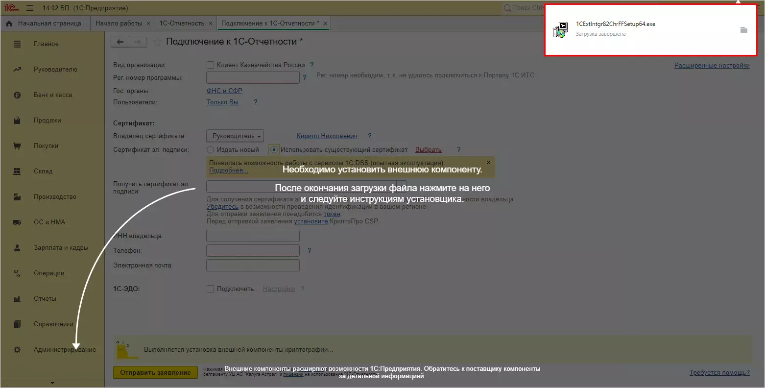Viewport: 765px width, 388px height.
Task: Click the Склад warehouse icon
Action: (x=17, y=171)
